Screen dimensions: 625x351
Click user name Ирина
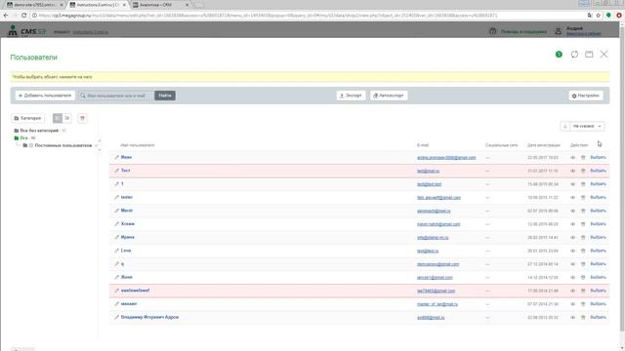click(x=128, y=237)
